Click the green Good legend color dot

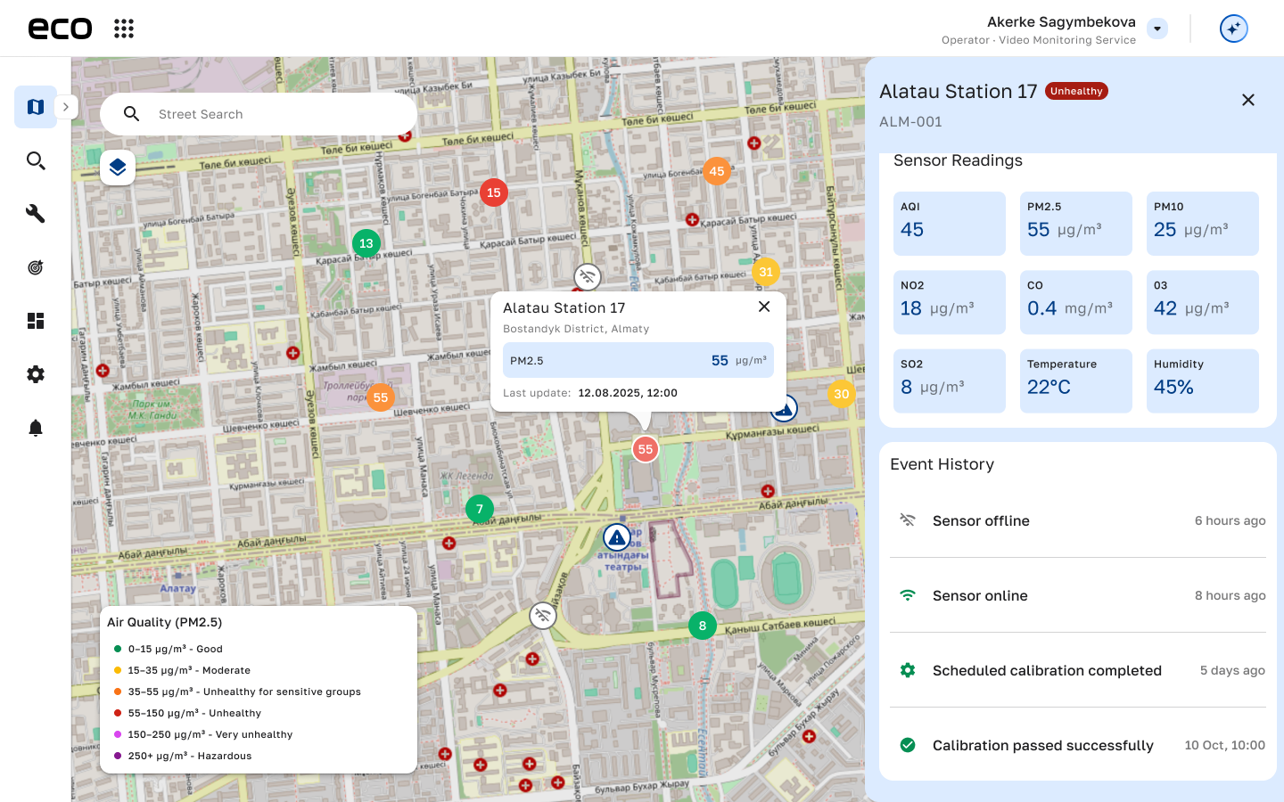118,649
